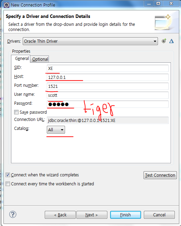This screenshot has width=181, height=226.
Task: Click the Connection URL read-only field
Action: click(x=108, y=120)
